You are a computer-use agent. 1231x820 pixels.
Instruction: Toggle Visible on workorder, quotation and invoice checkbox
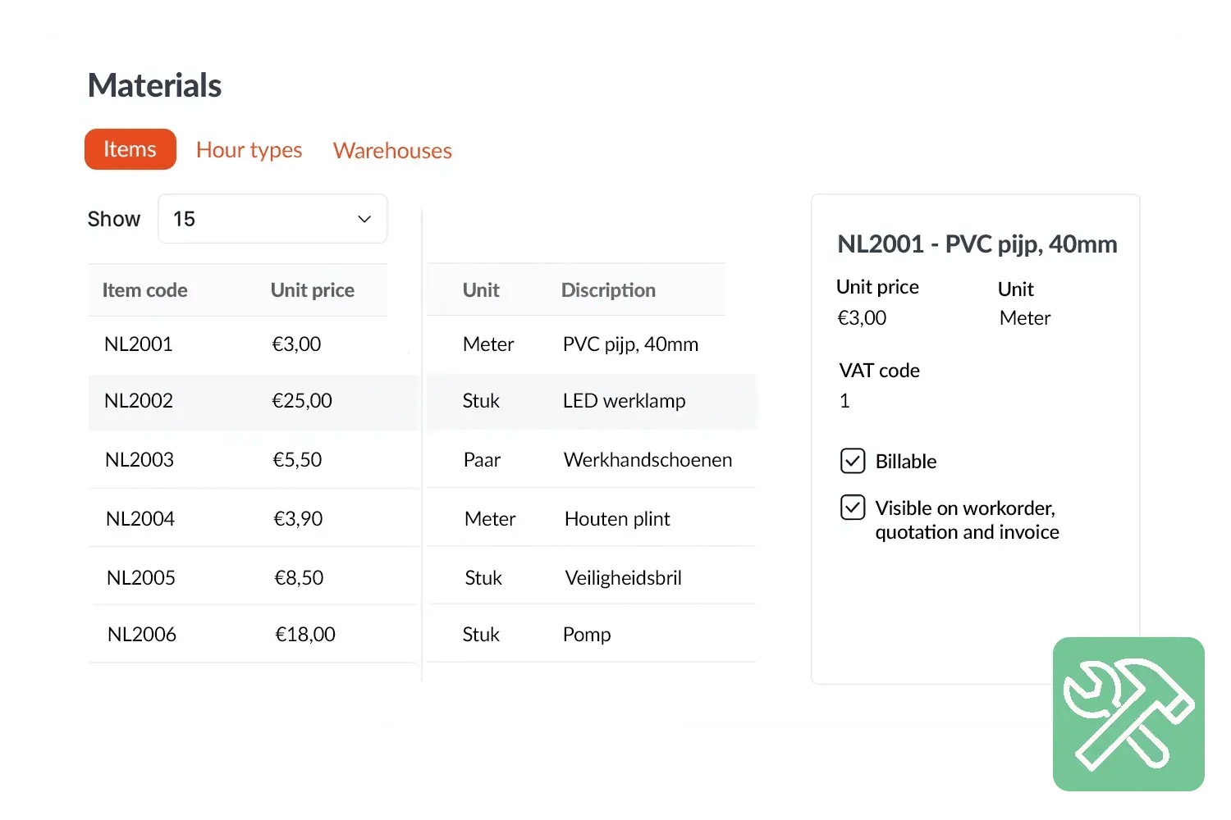pos(853,508)
